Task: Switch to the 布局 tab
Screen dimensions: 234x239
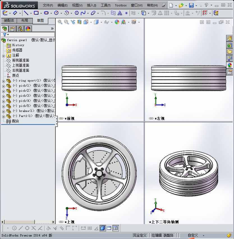Action: pyautogui.click(x=25, y=21)
